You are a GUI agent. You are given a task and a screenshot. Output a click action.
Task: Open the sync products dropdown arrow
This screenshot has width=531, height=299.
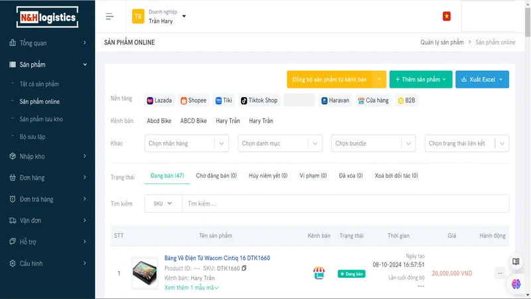(379, 79)
